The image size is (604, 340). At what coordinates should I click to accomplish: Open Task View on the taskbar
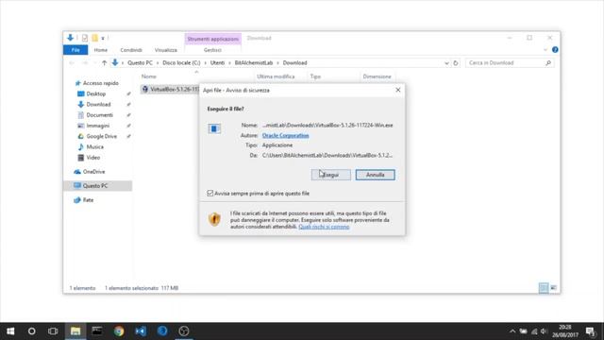[x=53, y=331]
